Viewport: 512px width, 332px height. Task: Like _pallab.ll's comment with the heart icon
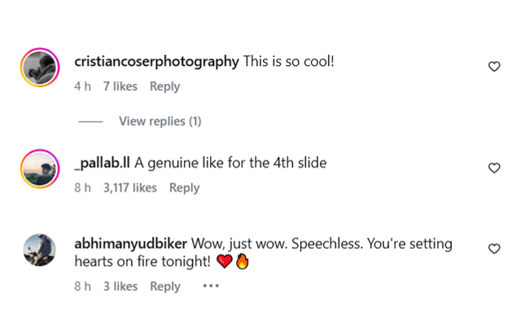click(493, 168)
